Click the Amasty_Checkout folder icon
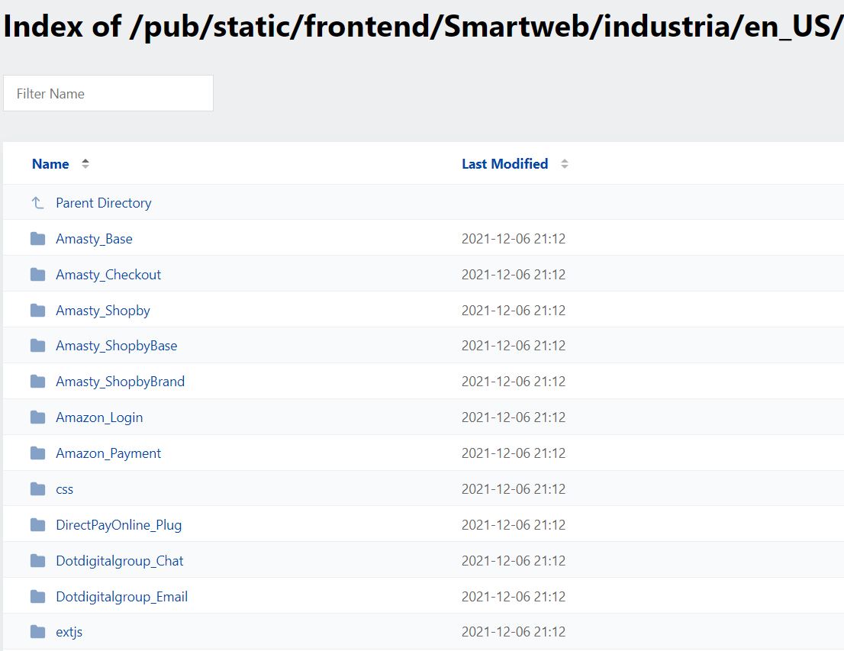The width and height of the screenshot is (844, 651). click(37, 275)
